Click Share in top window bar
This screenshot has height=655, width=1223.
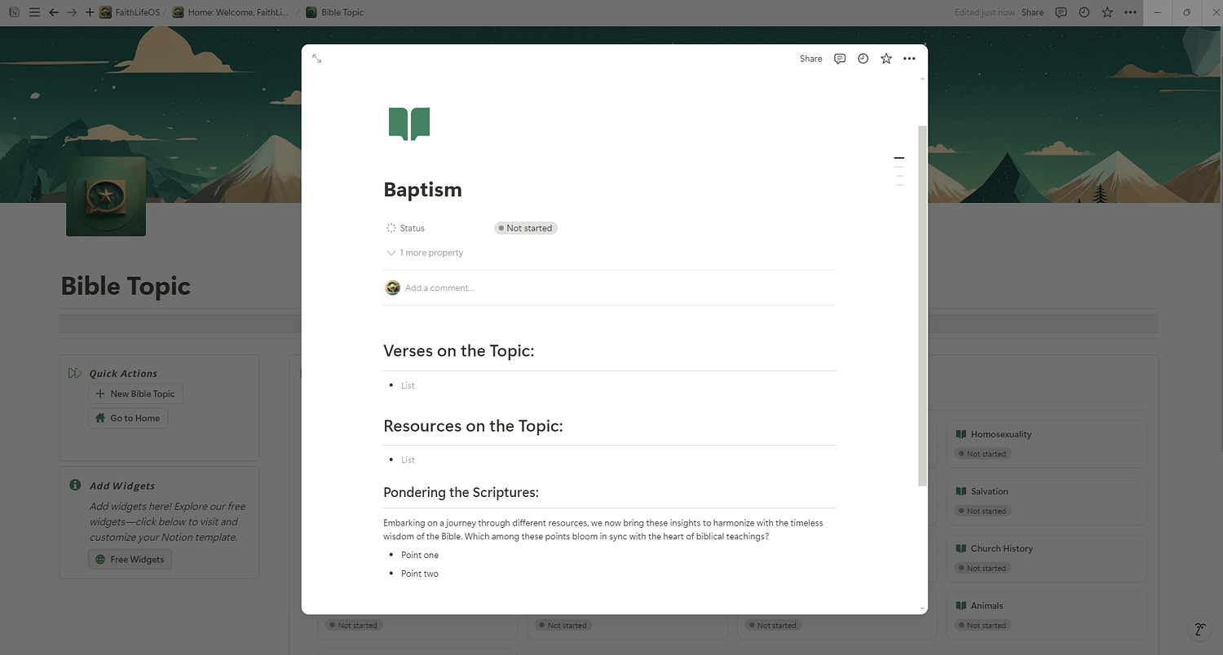click(x=1032, y=12)
